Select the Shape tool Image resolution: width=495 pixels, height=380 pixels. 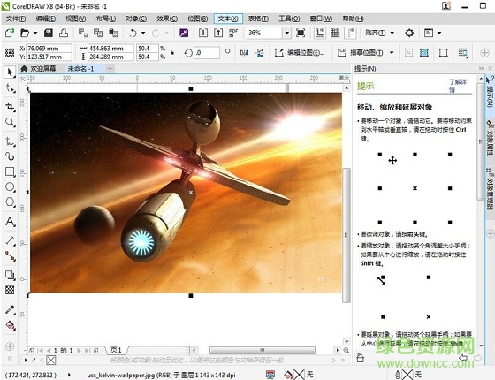10,88
